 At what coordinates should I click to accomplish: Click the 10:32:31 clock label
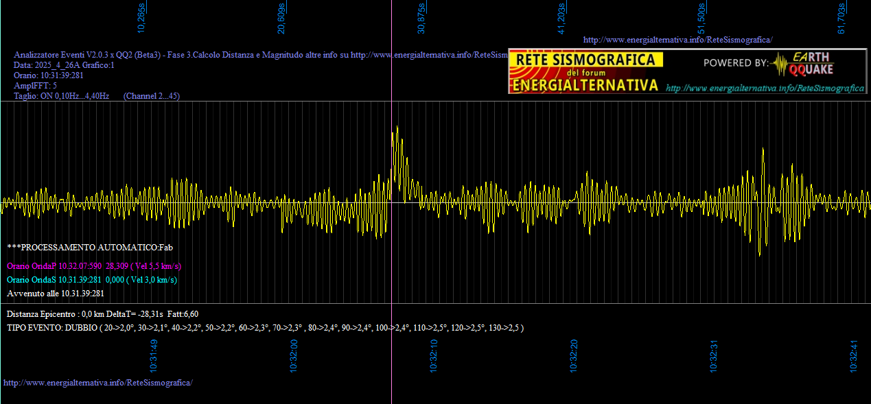coord(714,355)
